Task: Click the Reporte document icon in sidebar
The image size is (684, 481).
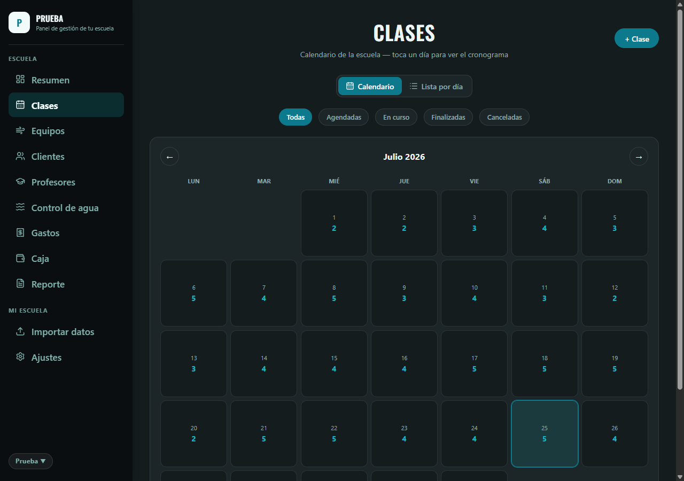Action: (20, 284)
